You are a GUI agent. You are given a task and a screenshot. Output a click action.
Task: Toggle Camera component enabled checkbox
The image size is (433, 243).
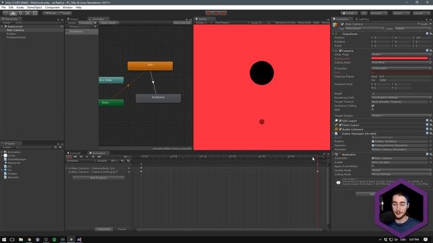[x=340, y=51]
